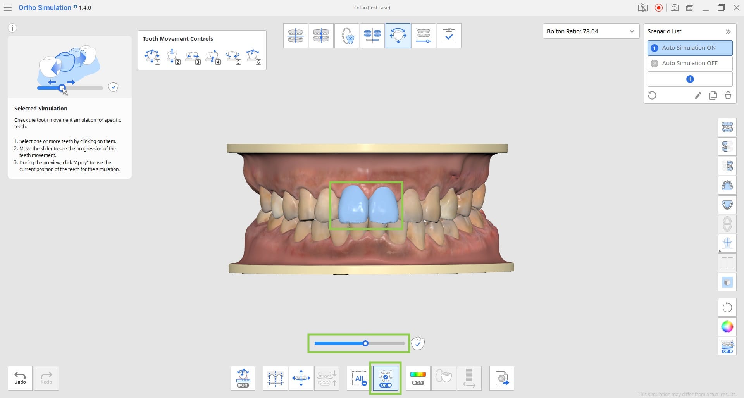Click the tooth movement progression slider handle
Screen dimensions: 744x398
pyautogui.click(x=365, y=343)
